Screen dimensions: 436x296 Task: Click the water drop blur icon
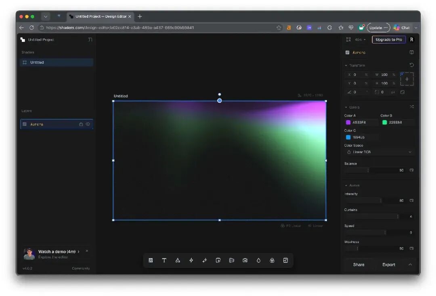[259, 260]
